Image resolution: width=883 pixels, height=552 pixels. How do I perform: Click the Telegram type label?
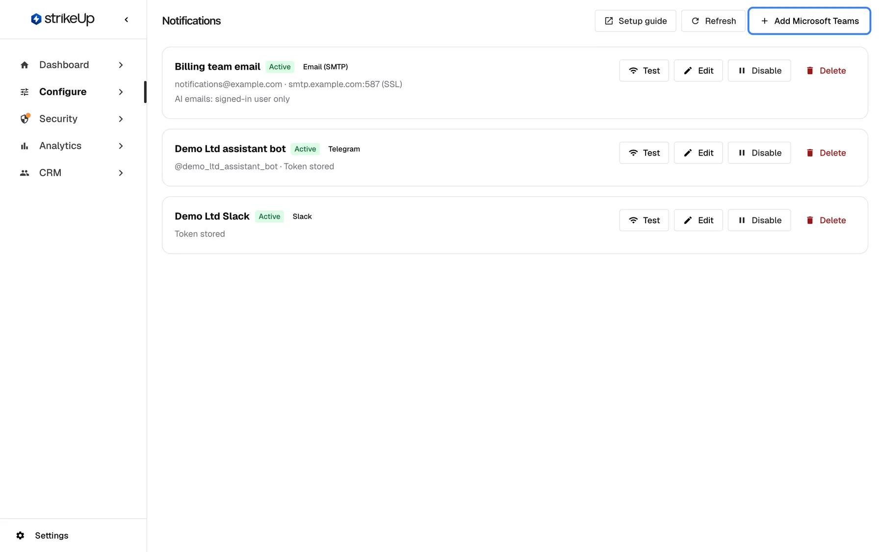[344, 149]
